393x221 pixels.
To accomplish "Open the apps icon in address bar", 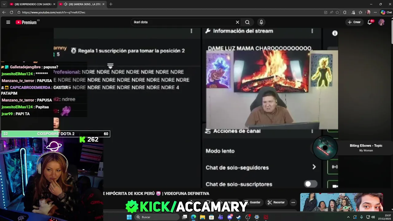I will click(x=326, y=12).
